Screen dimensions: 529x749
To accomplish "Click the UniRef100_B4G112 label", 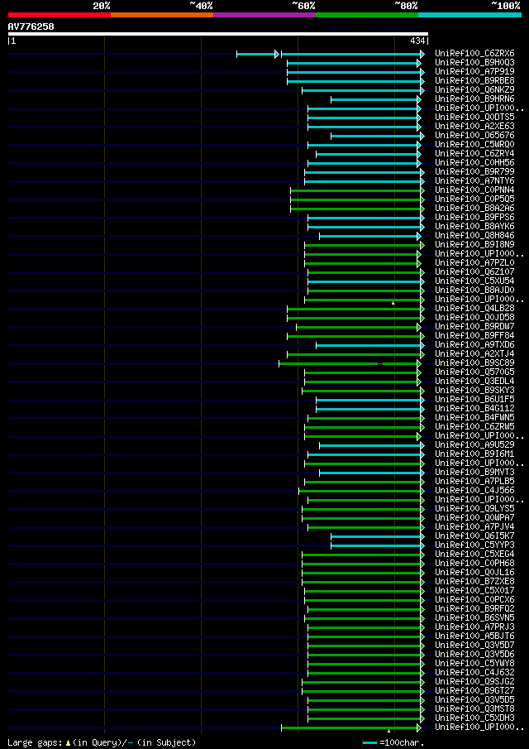I will point(474,409).
